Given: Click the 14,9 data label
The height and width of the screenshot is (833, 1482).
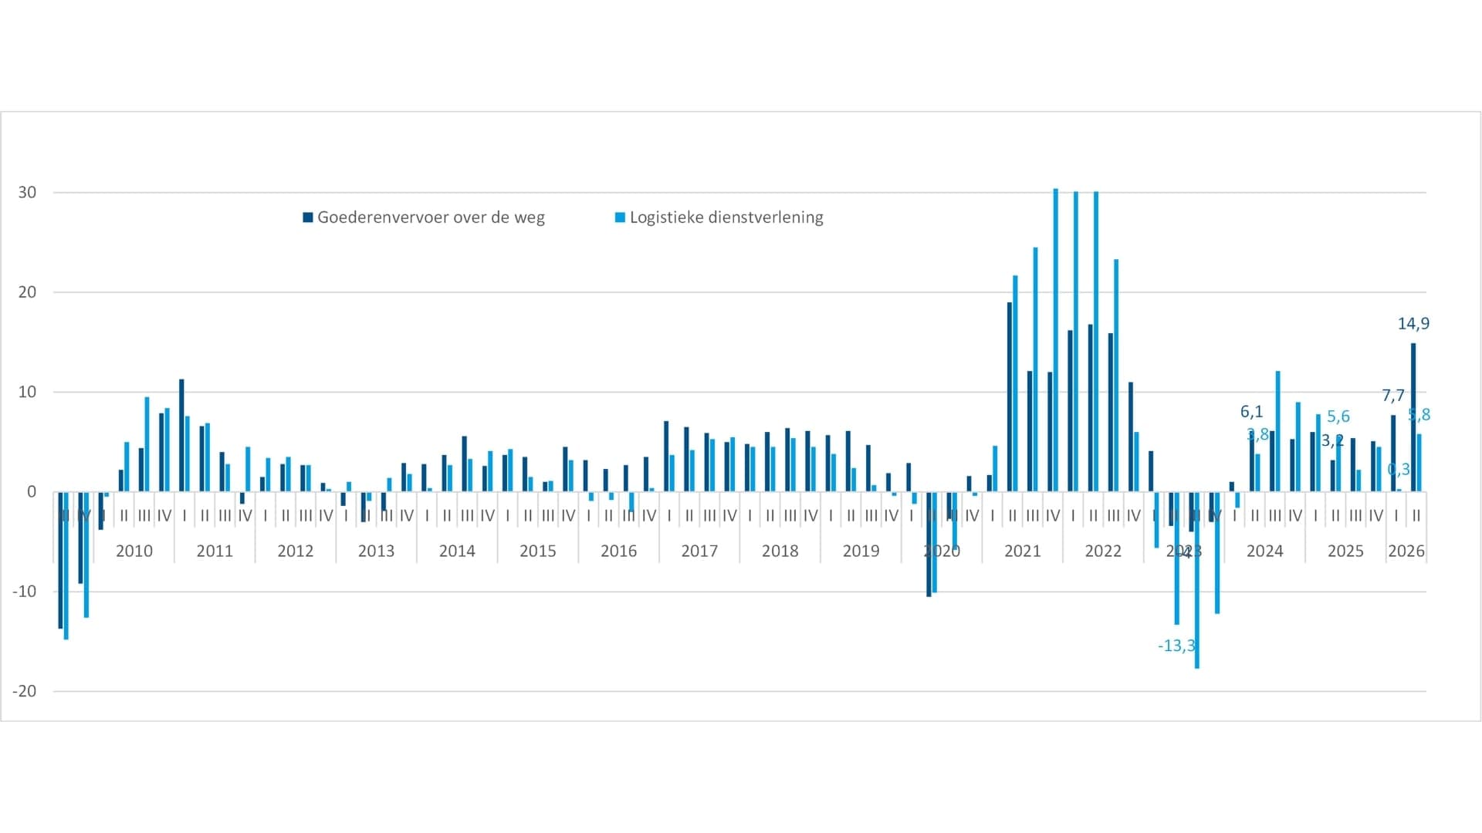Looking at the screenshot, I should coord(1413,324).
